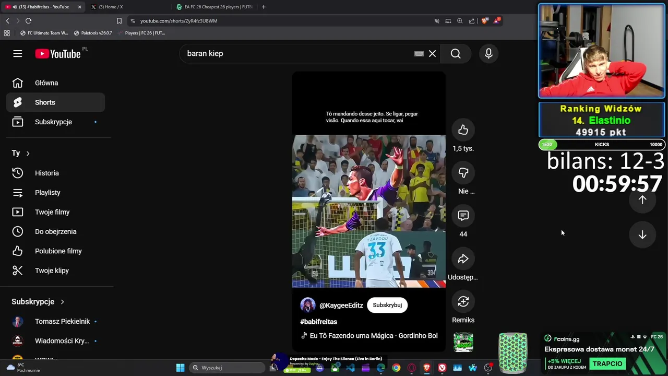The width and height of the screenshot is (668, 376).
Task: Reload the page with the refresh icon
Action: pyautogui.click(x=29, y=21)
